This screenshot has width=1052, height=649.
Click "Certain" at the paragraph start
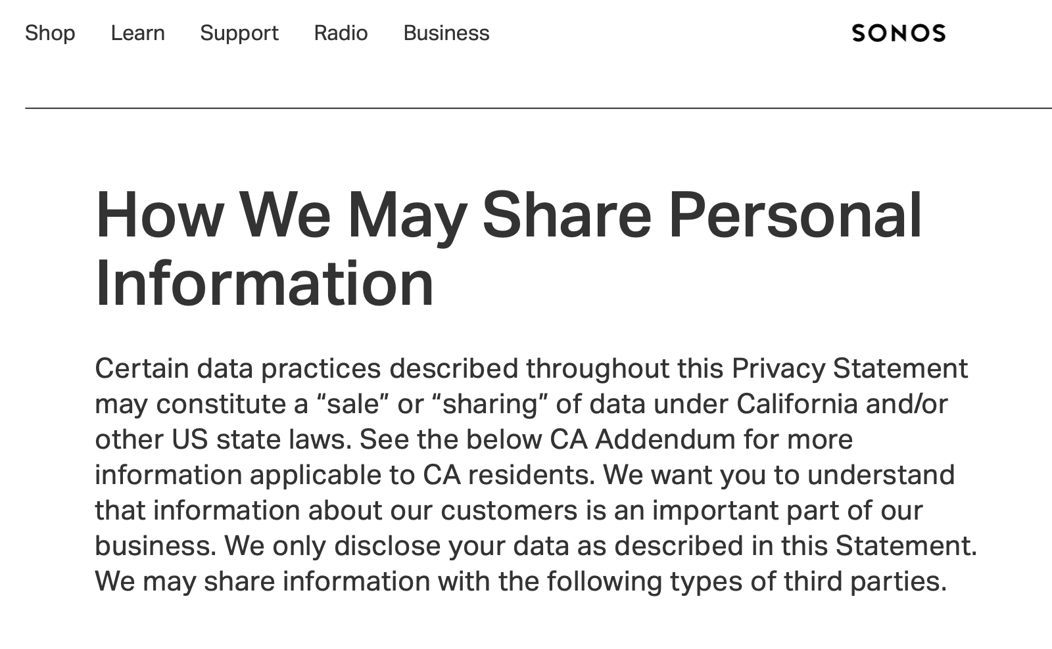tap(141, 369)
